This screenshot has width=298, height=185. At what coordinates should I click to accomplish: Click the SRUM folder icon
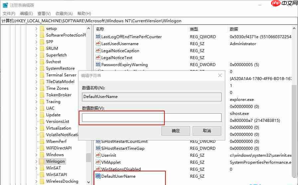click(42, 48)
